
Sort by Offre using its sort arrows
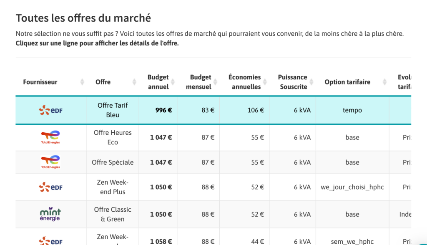tap(134, 82)
